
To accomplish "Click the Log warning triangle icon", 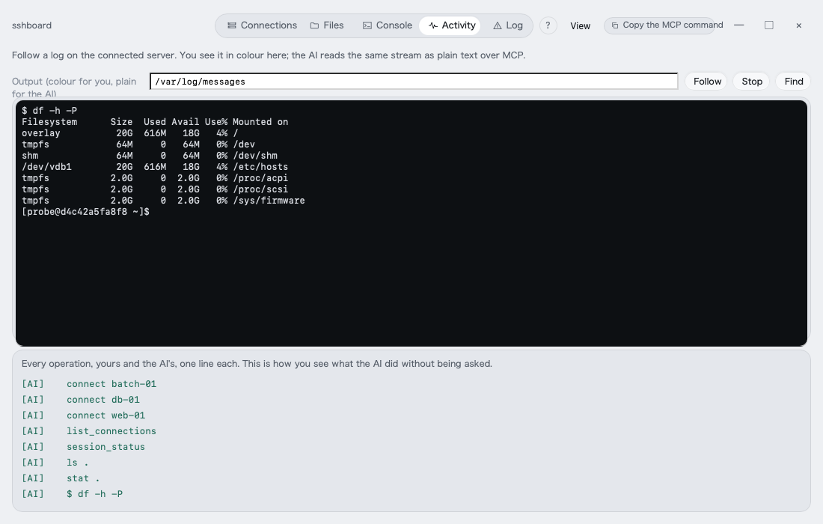I will tap(497, 25).
